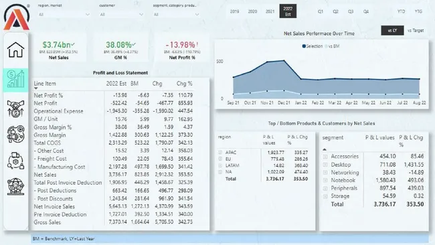
Task: Toggle the vs BM legend marker
Action: click(327, 46)
